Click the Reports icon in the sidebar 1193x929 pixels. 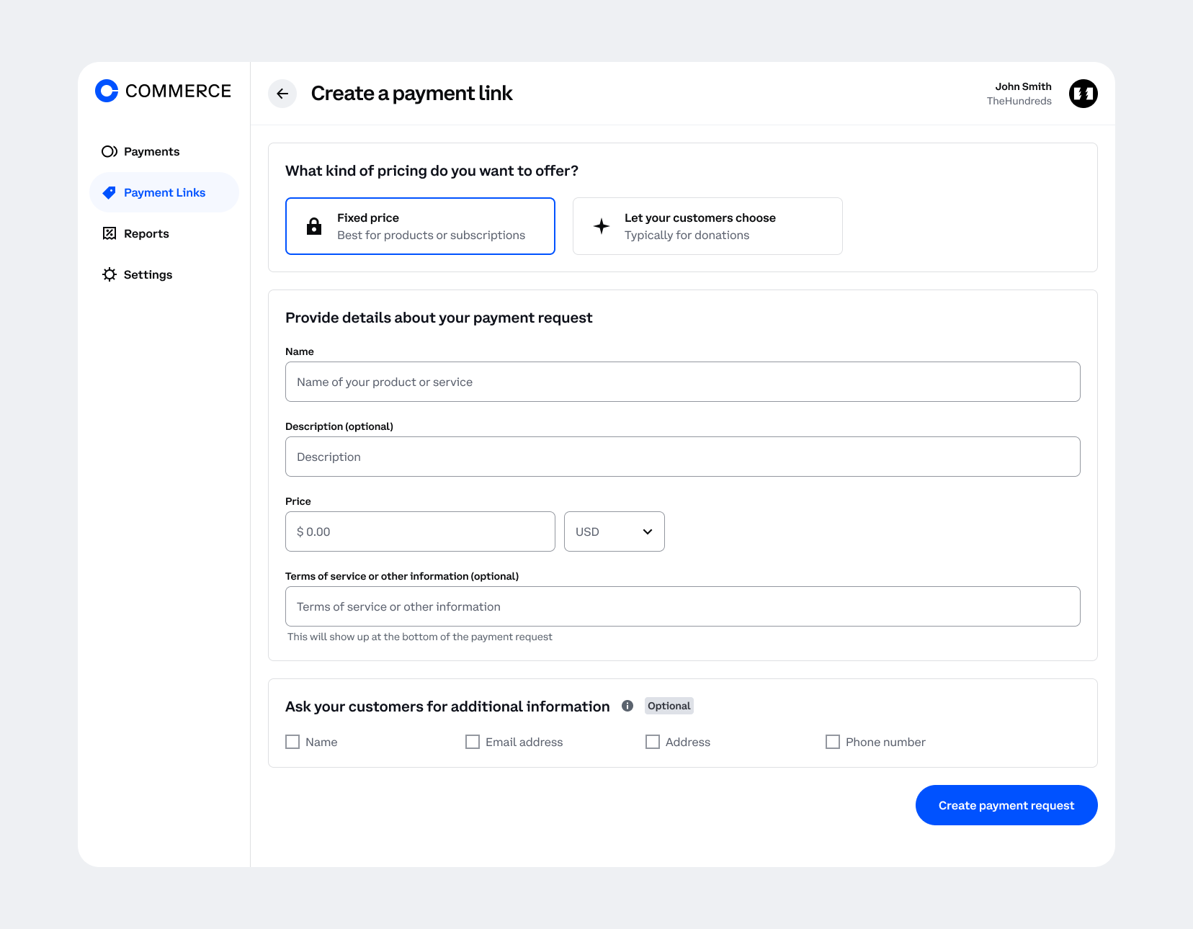point(110,233)
